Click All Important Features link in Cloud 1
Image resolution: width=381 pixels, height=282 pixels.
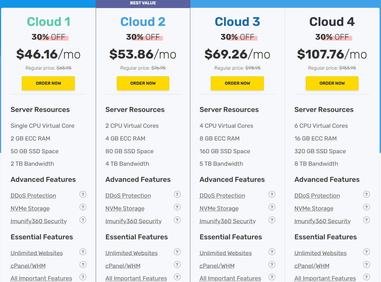coord(41,278)
